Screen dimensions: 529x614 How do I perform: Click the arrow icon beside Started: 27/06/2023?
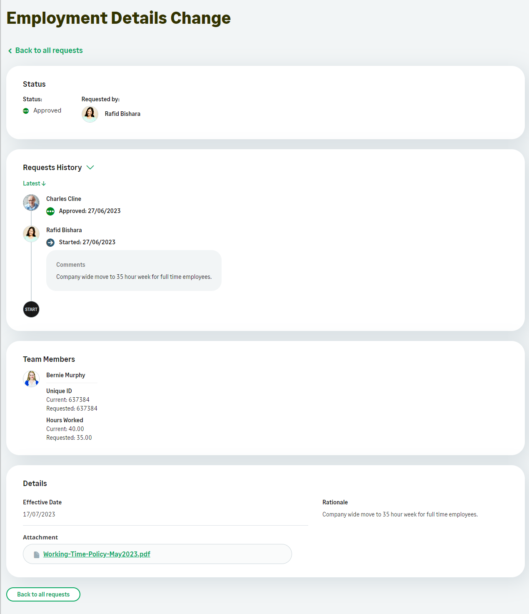tap(50, 243)
